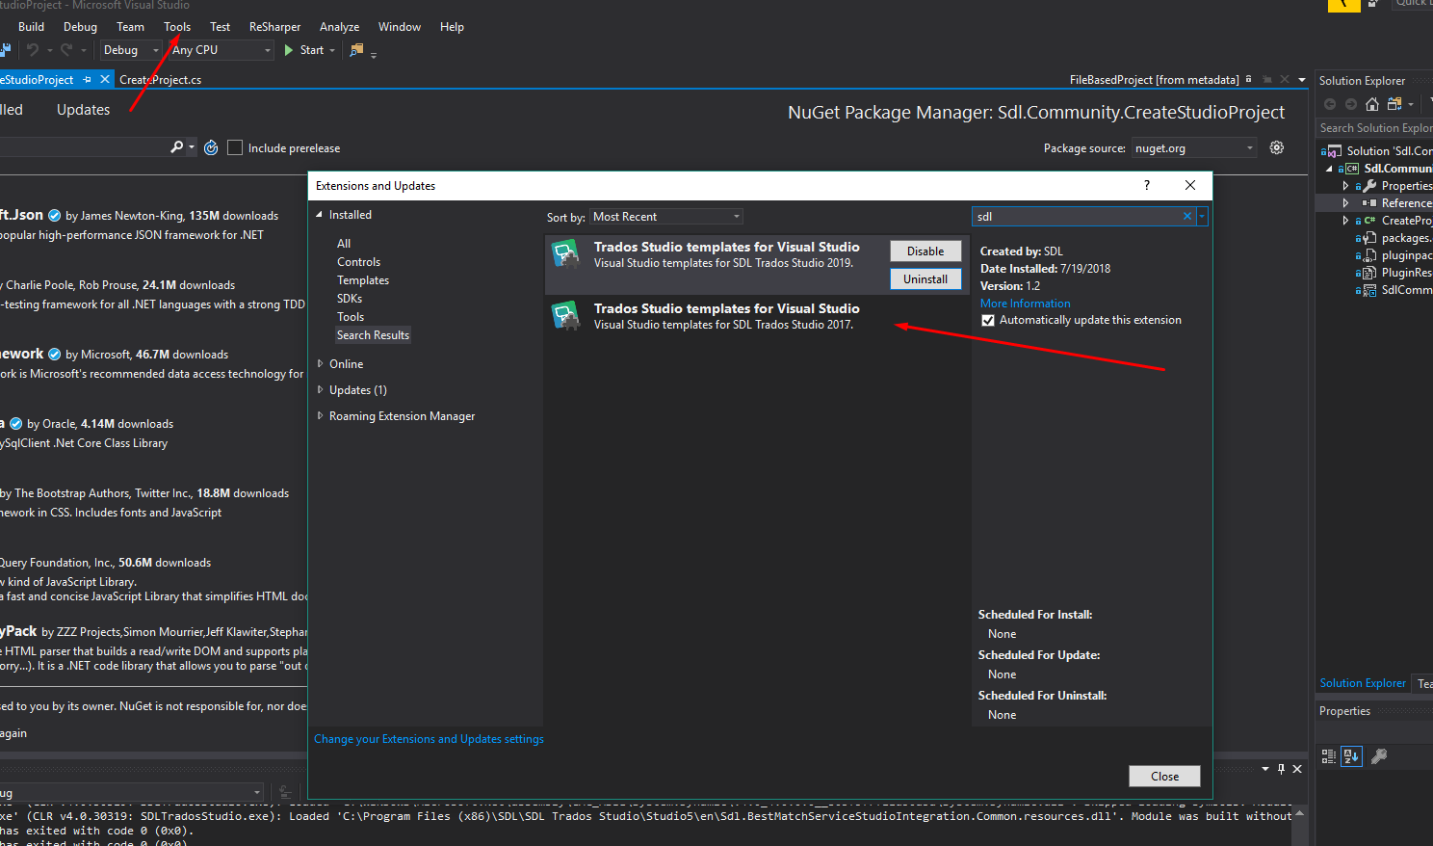Expand the Updates (1) category
The height and width of the screenshot is (846, 1433).
pyautogui.click(x=321, y=390)
